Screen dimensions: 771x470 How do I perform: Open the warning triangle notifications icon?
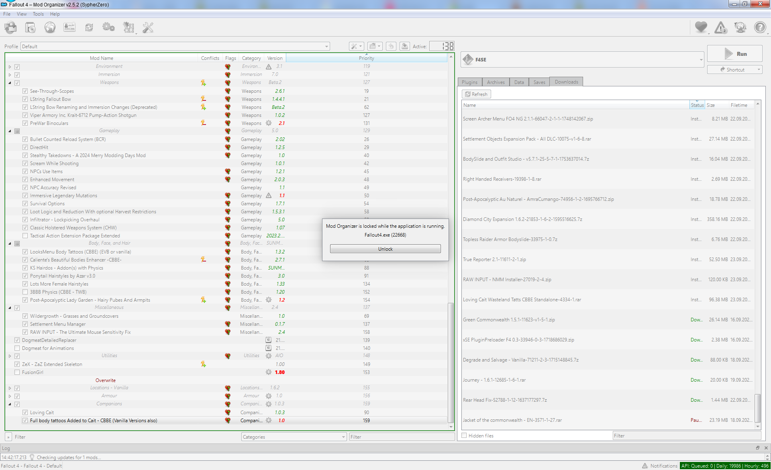tap(721, 27)
